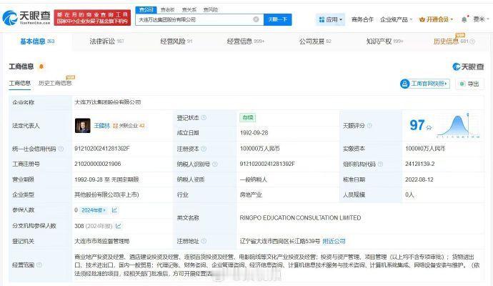Screen dimensions: 493x286
Task: Switch to the 历史信息 tab
Action: (454, 41)
